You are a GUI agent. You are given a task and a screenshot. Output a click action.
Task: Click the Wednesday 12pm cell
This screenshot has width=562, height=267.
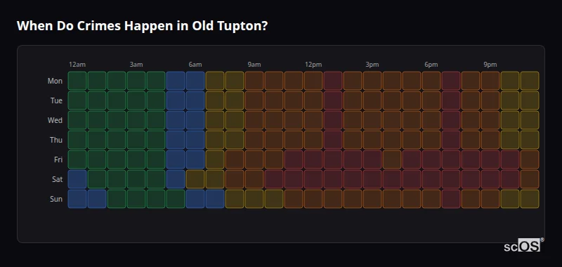click(x=313, y=120)
